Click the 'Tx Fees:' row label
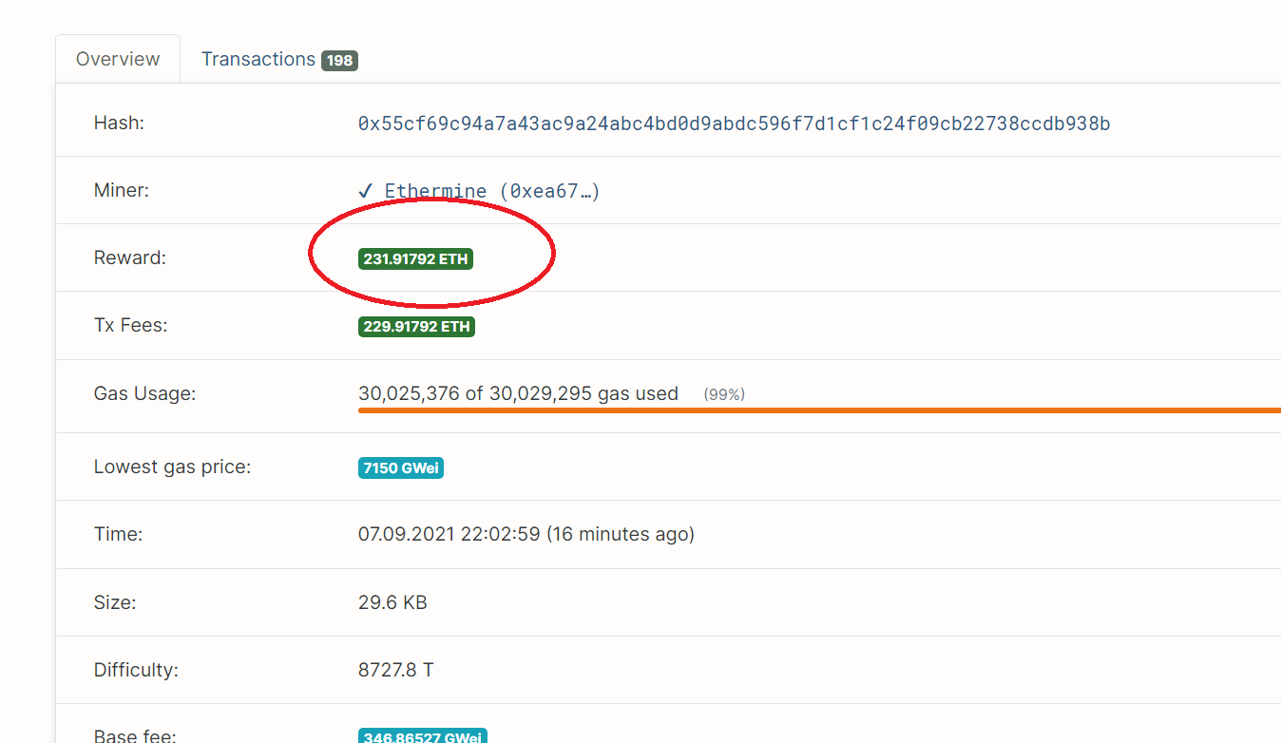Screen dimensions: 1281x743 coord(130,325)
